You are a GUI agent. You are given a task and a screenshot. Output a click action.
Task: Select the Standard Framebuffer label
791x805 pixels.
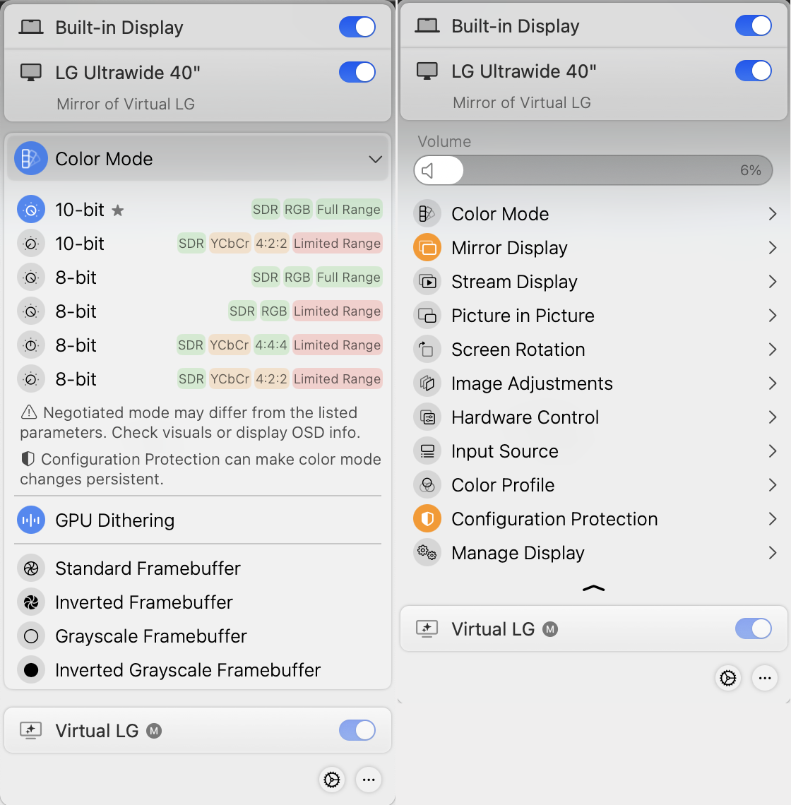(148, 568)
